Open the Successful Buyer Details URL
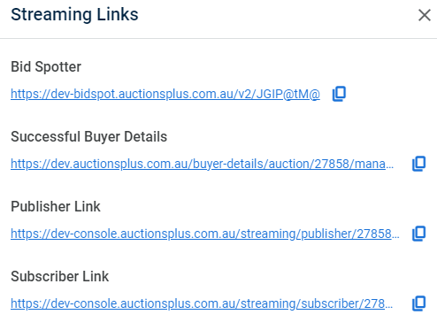The height and width of the screenshot is (330, 437). [202, 164]
